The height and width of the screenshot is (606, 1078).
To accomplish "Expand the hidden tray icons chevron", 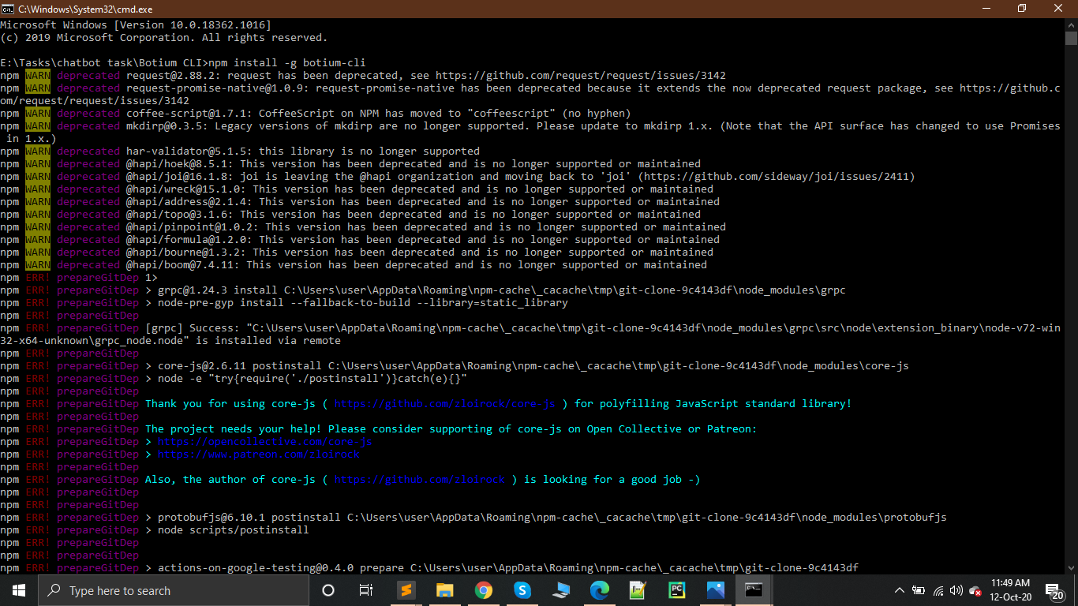I will [x=900, y=589].
